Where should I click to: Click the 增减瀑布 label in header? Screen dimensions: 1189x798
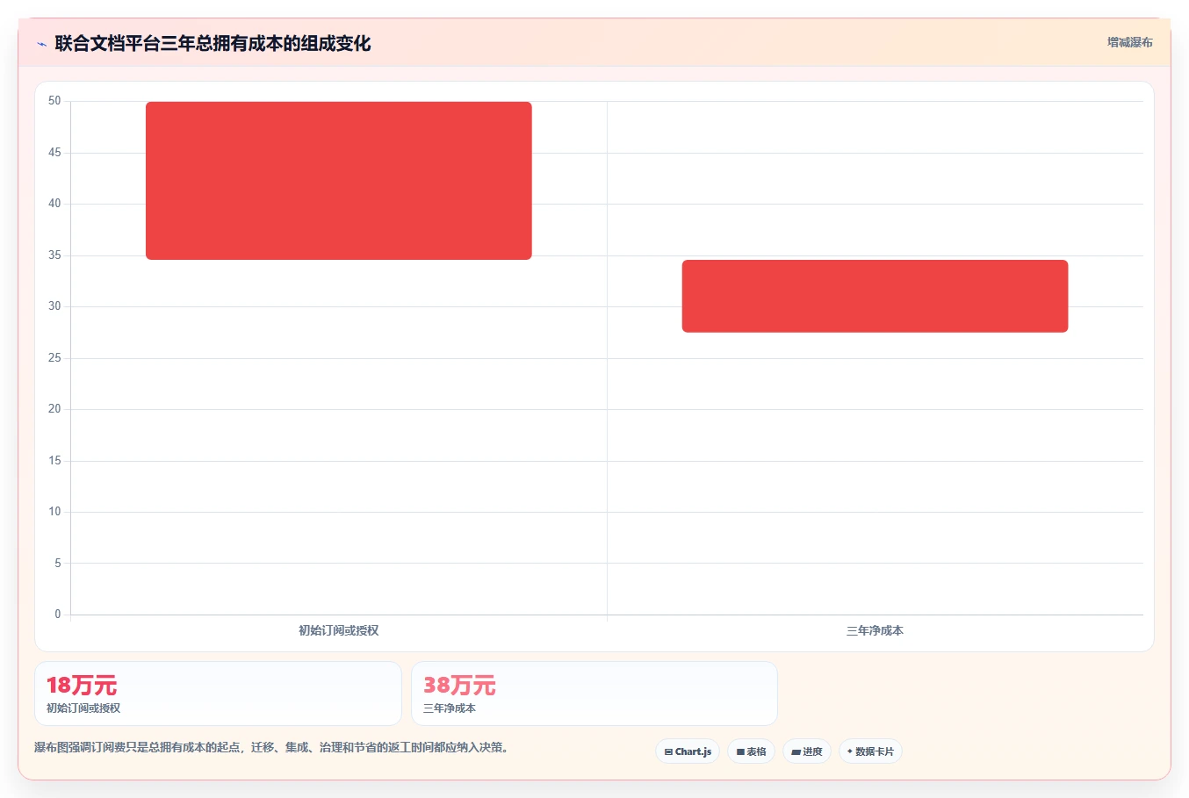[x=1129, y=42]
